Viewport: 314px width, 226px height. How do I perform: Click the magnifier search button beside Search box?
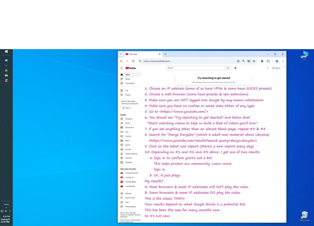point(228,68)
